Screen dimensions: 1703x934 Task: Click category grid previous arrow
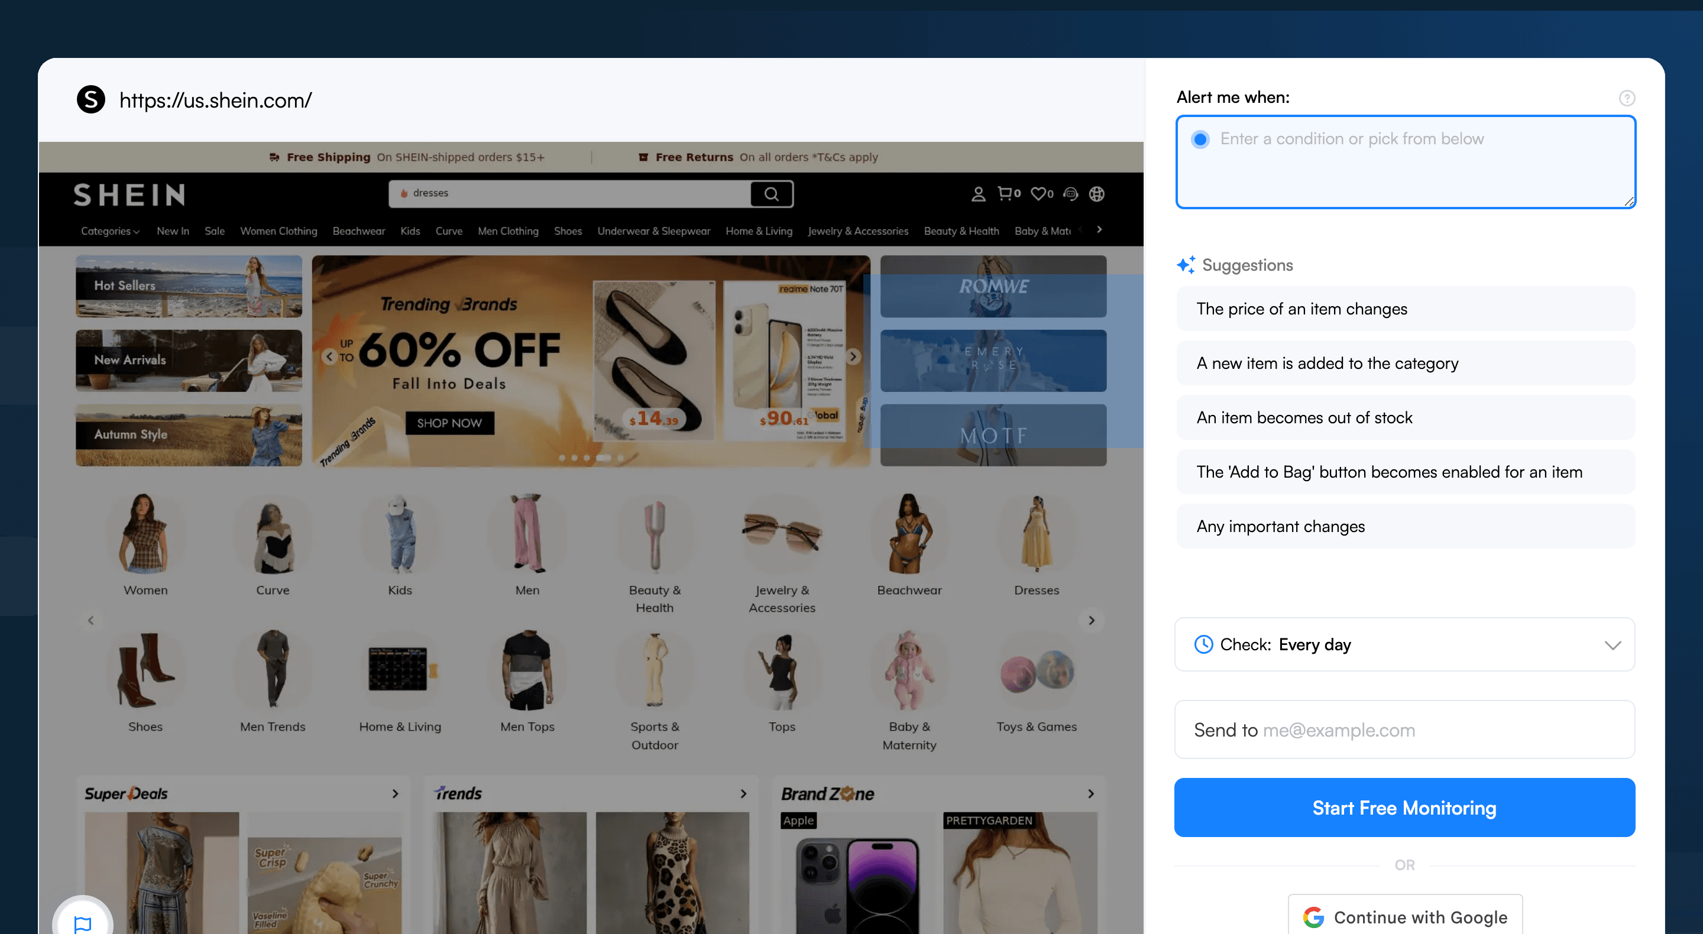[91, 620]
